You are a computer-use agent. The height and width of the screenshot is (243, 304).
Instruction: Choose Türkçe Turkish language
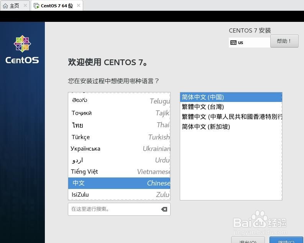point(119,137)
